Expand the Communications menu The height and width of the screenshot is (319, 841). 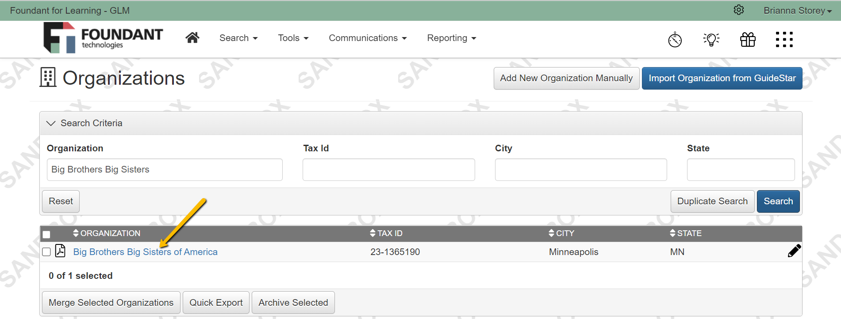(368, 38)
